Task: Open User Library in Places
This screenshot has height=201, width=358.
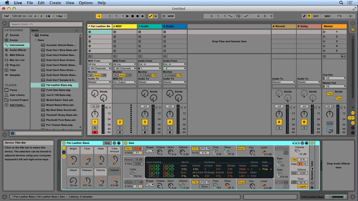Action: pos(17,95)
